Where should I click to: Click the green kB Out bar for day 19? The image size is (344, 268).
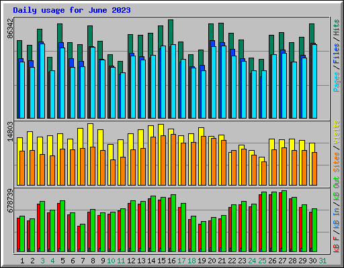coord(204,237)
